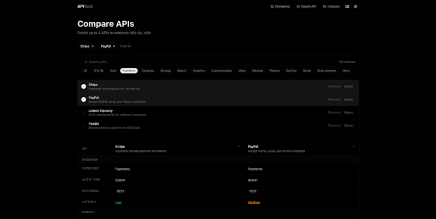Remove the Stripe chip with its x

[x=93, y=46]
